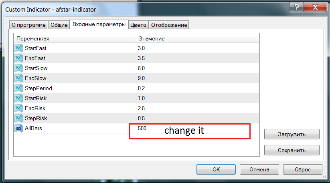This screenshot has width=330, height=183.
Task: Click the EndSlow variable type icon
Action: click(18, 78)
